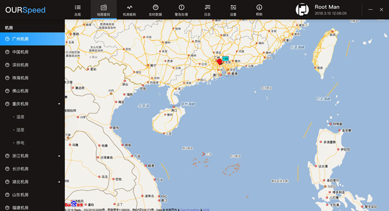Expand the 浙江机房 tree arrow
Viewport: 389px width, 211px height.
(59, 156)
